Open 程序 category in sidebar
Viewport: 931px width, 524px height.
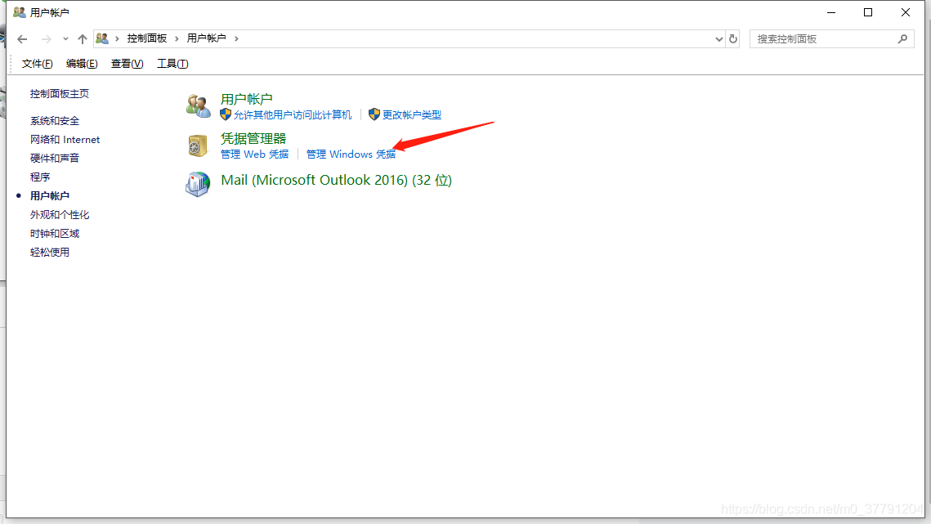(x=40, y=177)
